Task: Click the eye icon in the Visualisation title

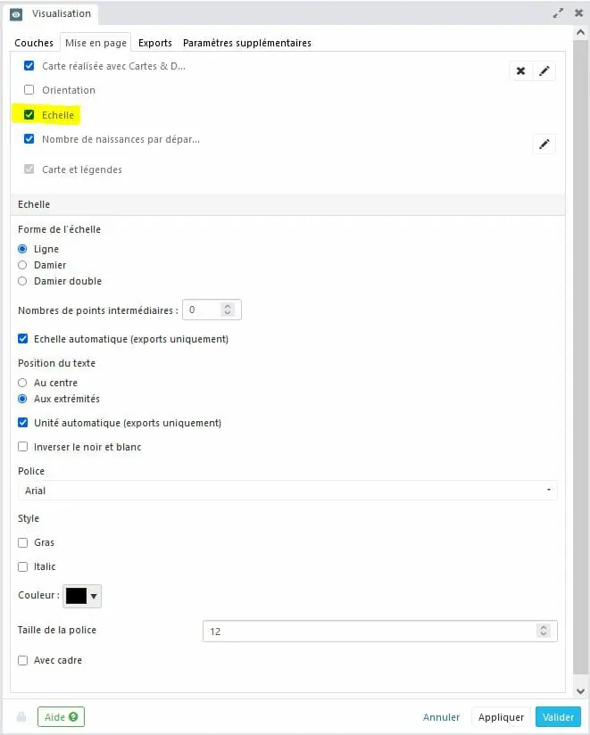Action: (x=16, y=14)
